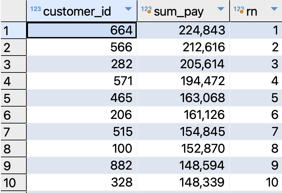Select customer_id cell 664
282x193 pixels.
(x=82, y=30)
